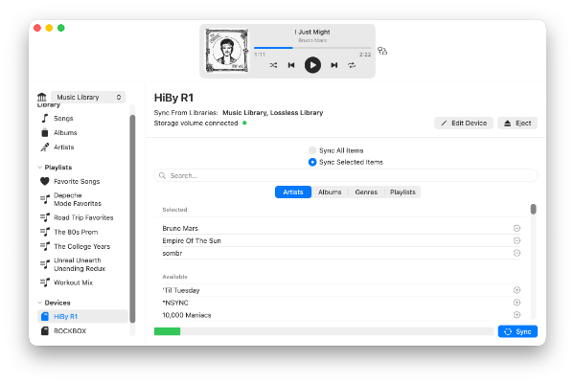Click the sombr artist row

point(341,253)
